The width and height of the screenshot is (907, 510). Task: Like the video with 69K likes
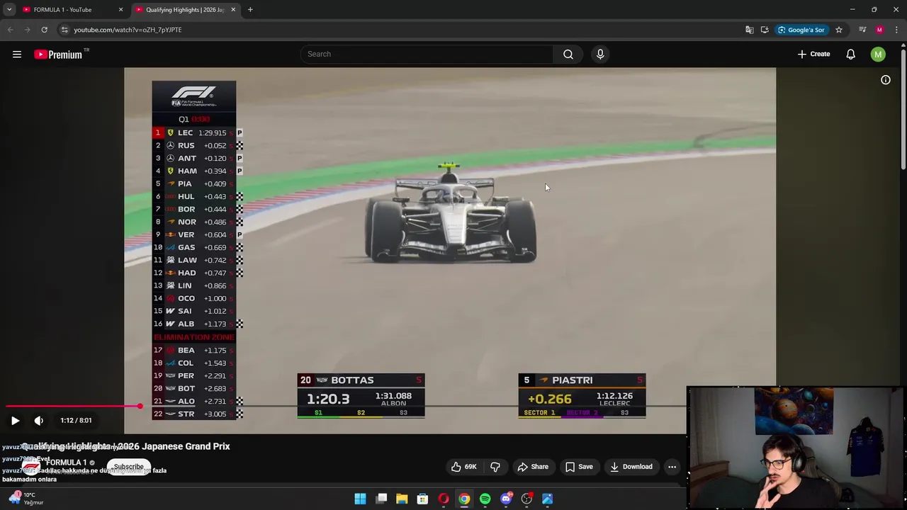coord(463,467)
